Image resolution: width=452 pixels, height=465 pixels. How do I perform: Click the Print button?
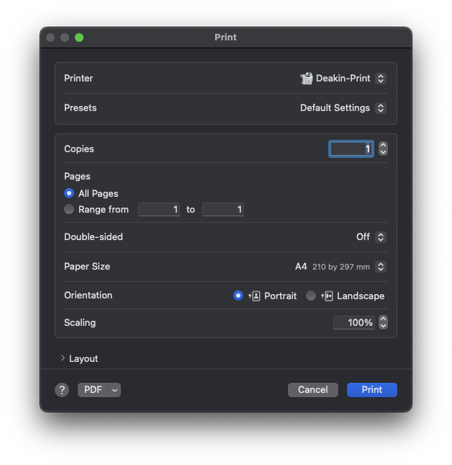tap(372, 390)
